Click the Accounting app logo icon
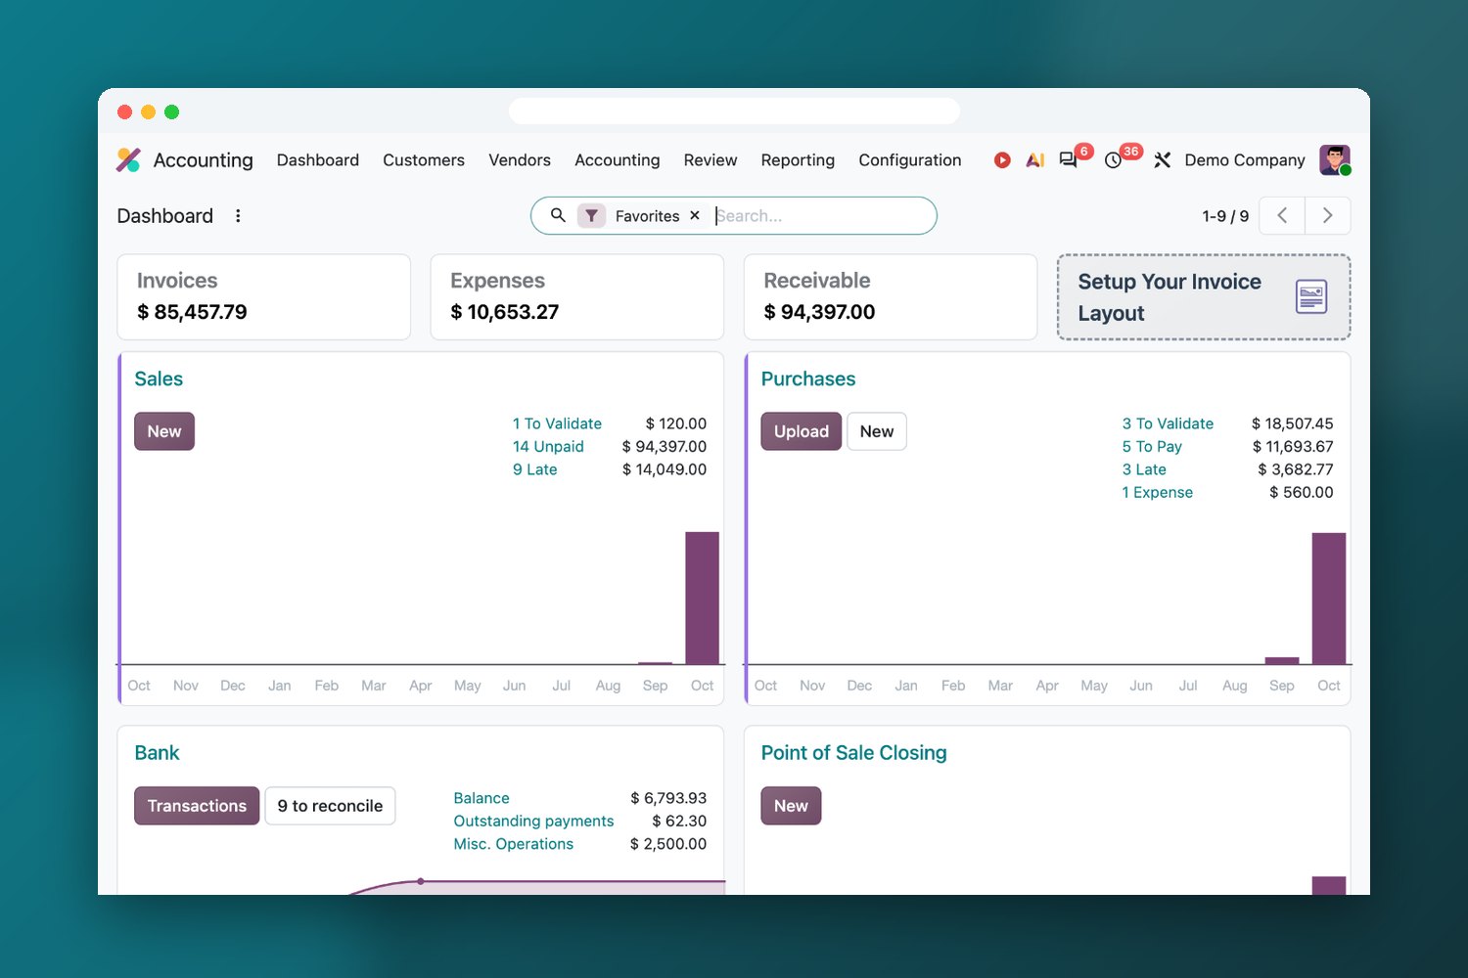This screenshot has height=978, width=1468. 128,159
